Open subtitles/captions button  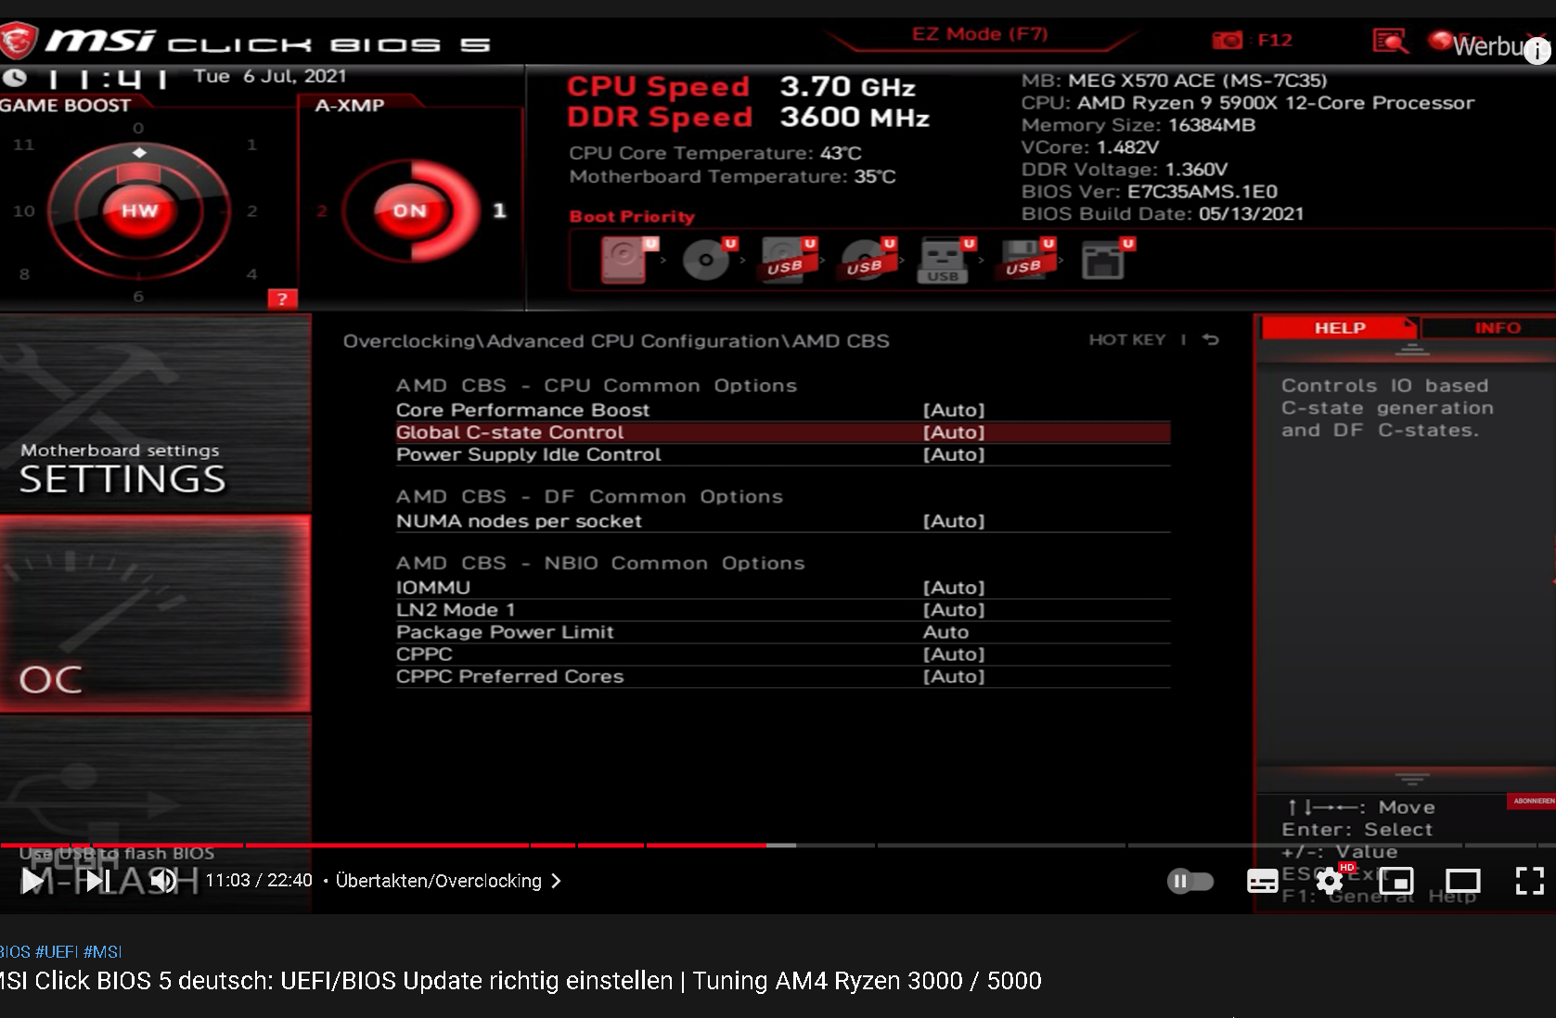(x=1262, y=881)
